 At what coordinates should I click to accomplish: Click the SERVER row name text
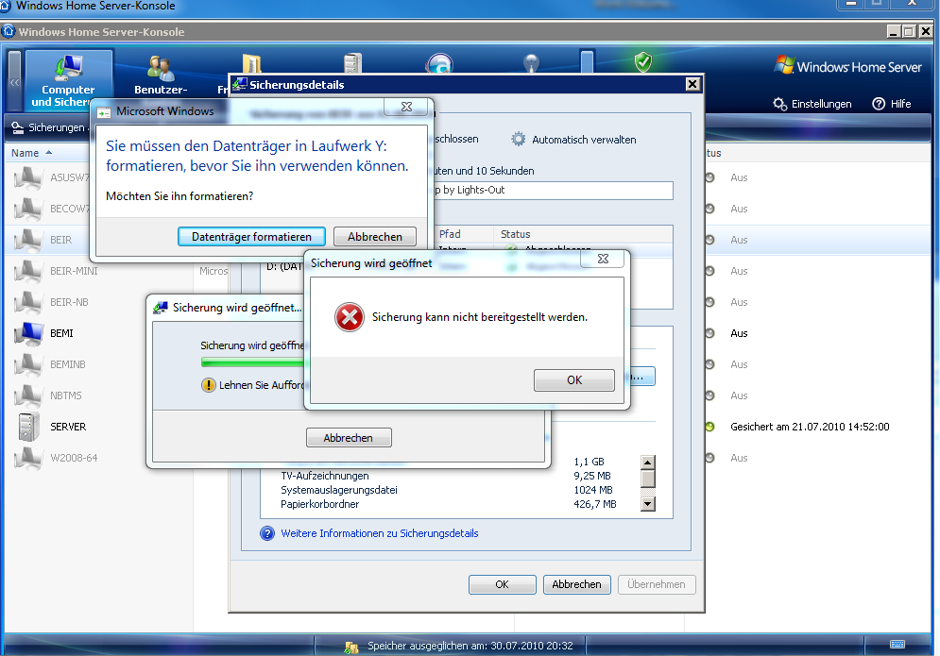click(x=68, y=427)
